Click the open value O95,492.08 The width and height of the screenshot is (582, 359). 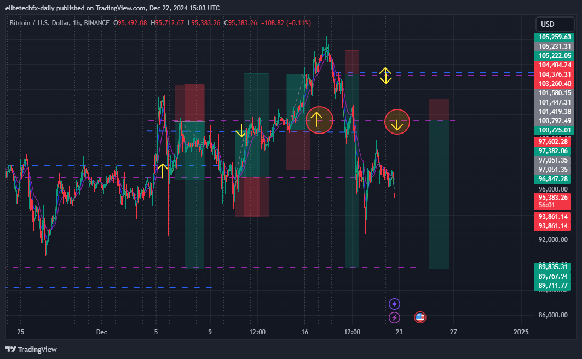pyautogui.click(x=130, y=23)
